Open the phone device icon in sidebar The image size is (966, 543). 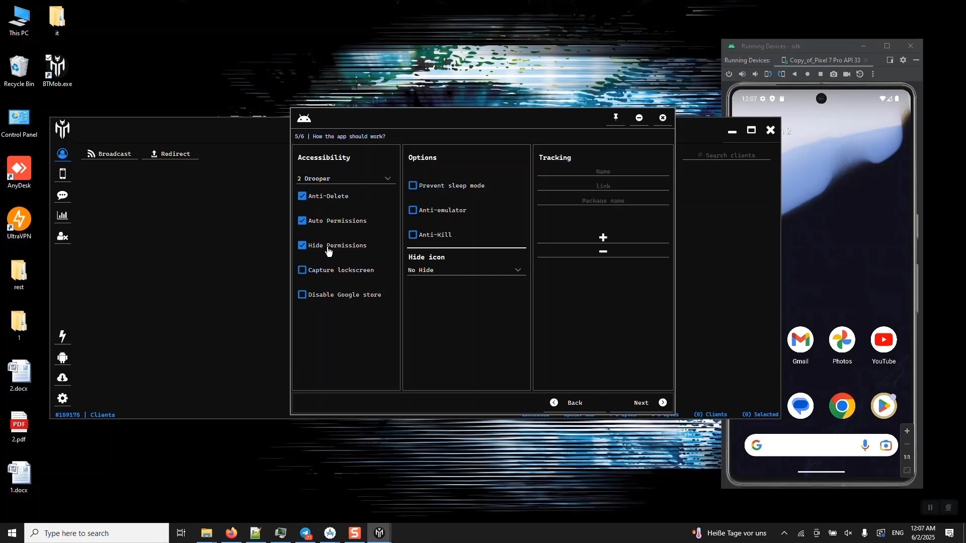click(x=62, y=174)
